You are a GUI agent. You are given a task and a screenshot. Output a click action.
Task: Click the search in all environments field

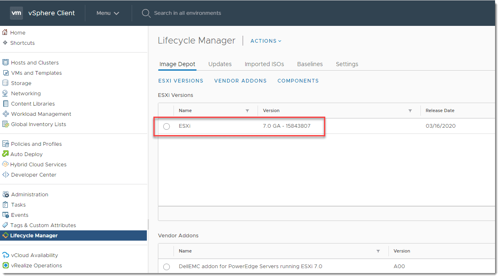tap(187, 13)
